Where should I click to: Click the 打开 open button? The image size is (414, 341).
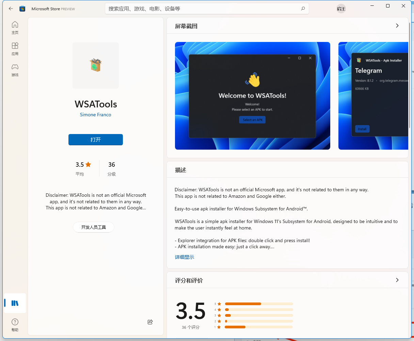96,140
